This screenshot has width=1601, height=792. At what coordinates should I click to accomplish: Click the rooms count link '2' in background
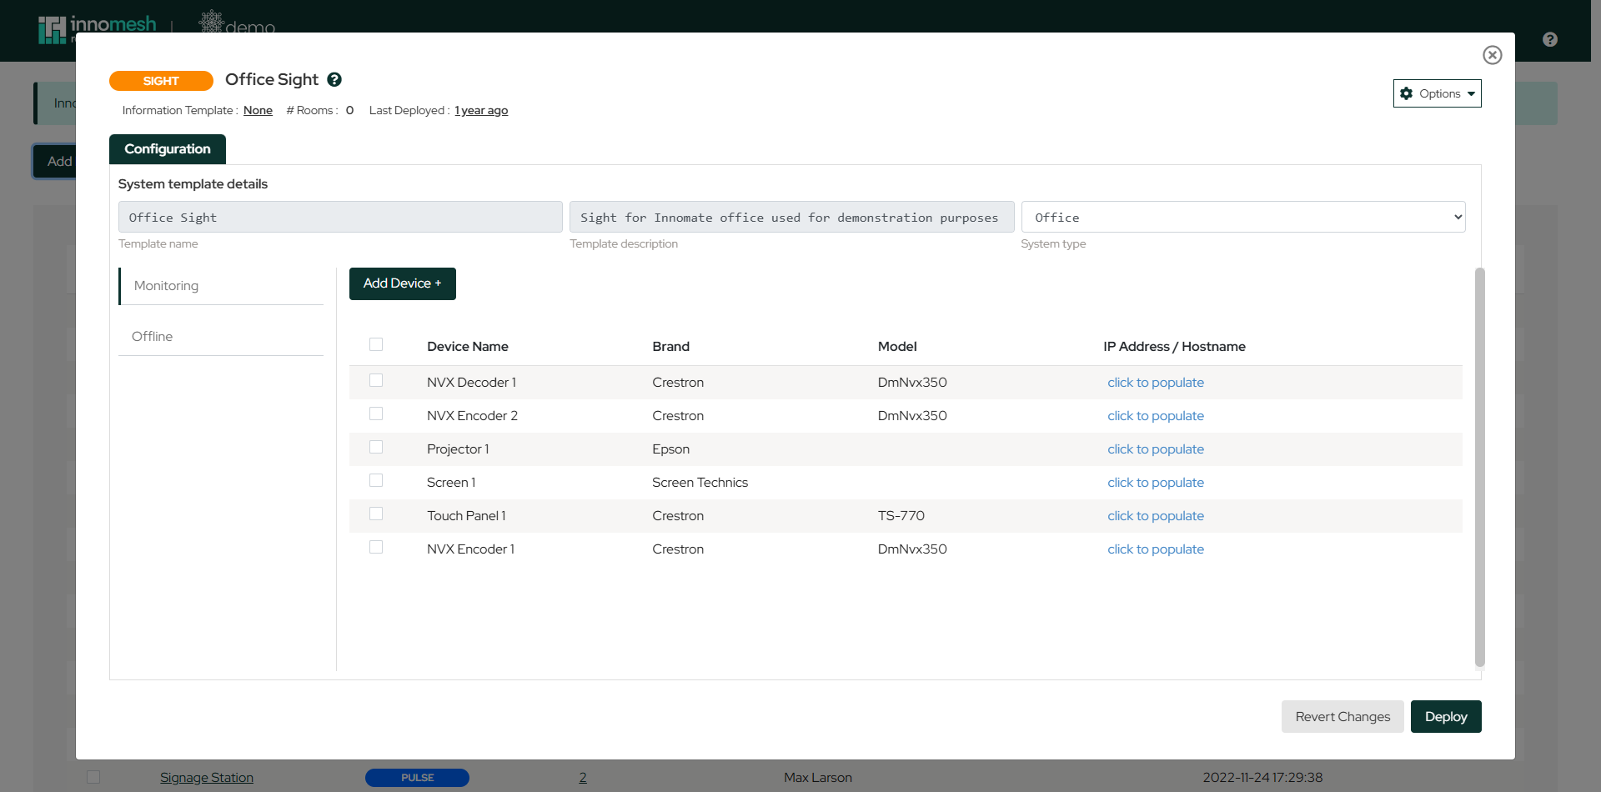point(583,778)
